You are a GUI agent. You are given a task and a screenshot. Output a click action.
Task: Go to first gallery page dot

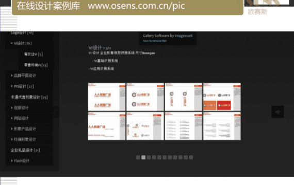click(138, 157)
